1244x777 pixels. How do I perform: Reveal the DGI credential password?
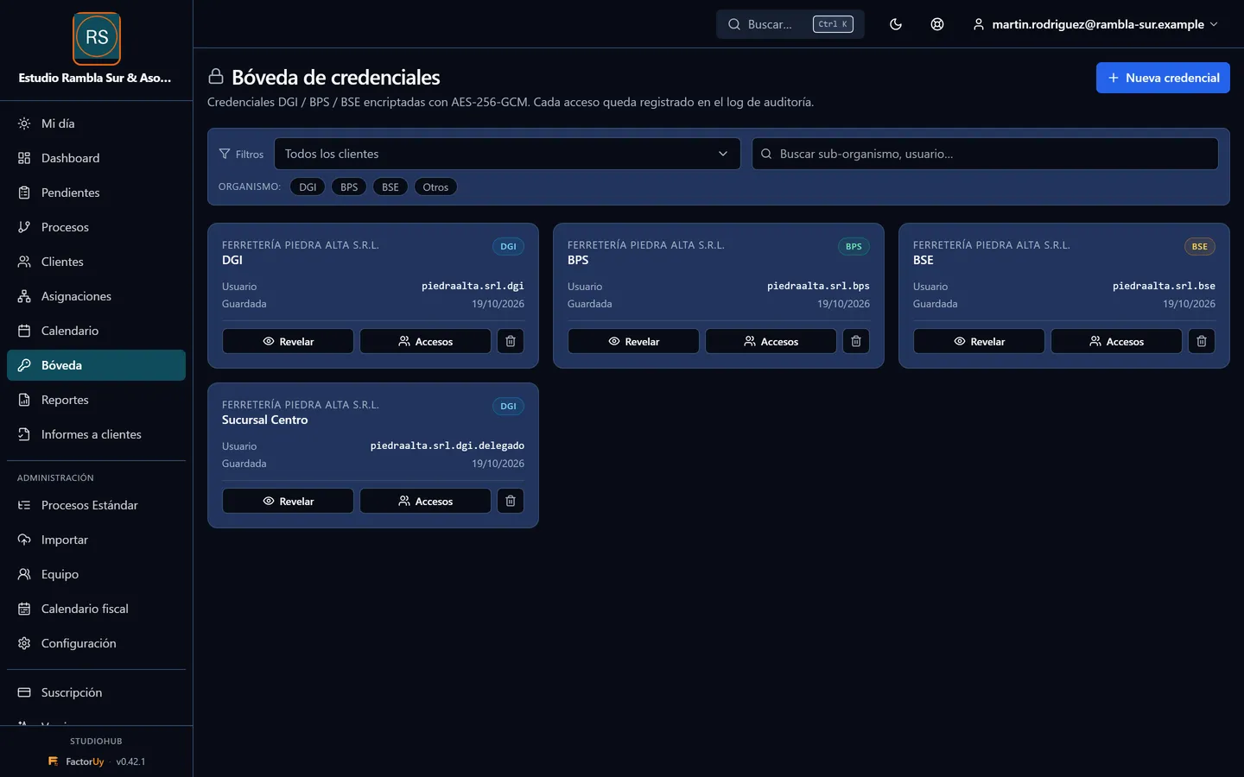288,341
